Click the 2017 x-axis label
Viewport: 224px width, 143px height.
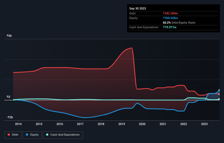(80, 124)
